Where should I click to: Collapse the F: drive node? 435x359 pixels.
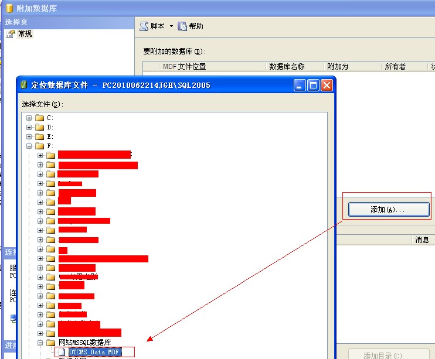coord(29,146)
